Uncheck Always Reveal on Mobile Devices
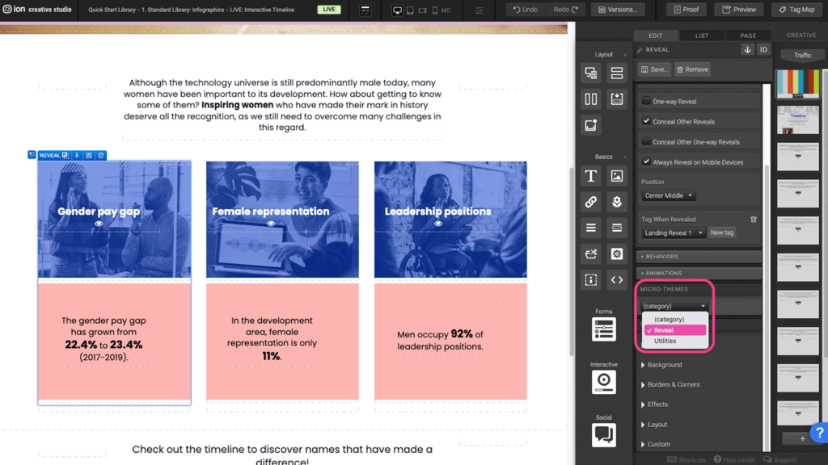Image resolution: width=828 pixels, height=465 pixels. click(x=646, y=161)
